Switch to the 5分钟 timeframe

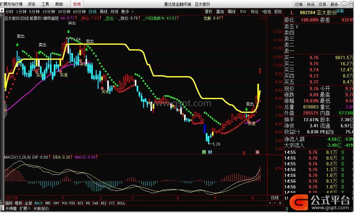tap(34, 12)
